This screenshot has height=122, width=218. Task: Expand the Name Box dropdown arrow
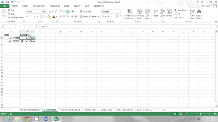[x=15, y=26]
